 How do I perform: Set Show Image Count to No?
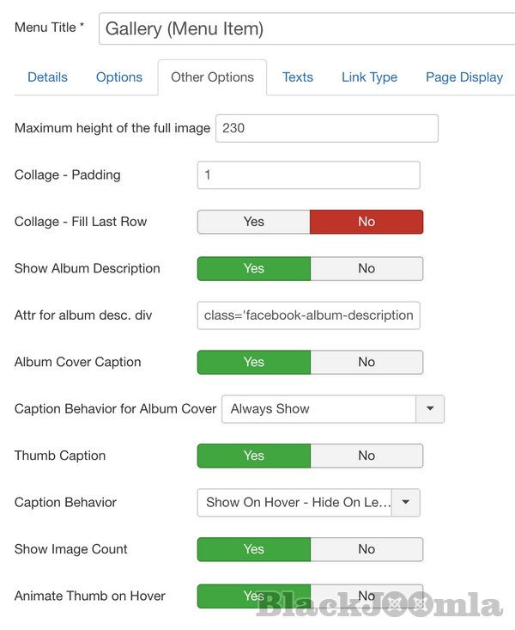pyautogui.click(x=367, y=549)
